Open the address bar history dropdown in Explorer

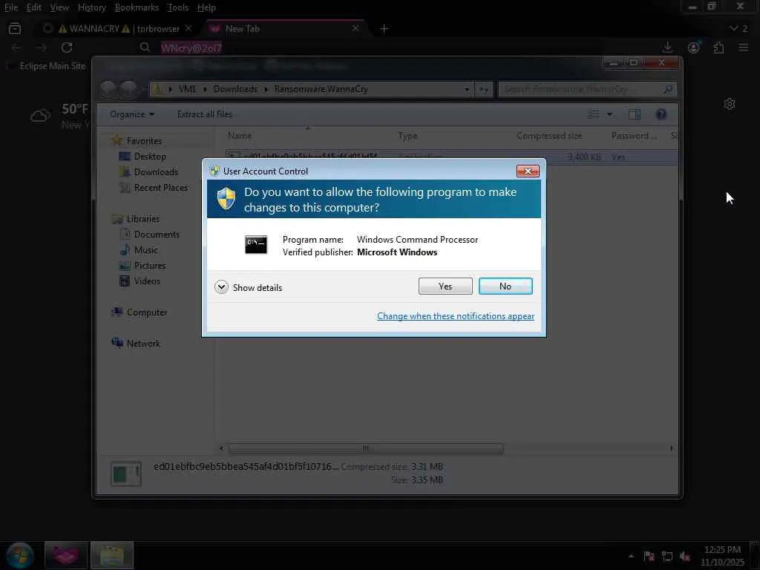[466, 89]
